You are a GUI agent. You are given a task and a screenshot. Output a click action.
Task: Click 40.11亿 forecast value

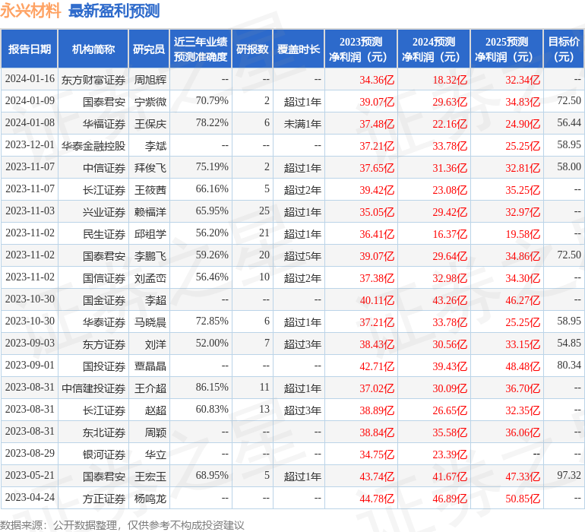coord(377,299)
